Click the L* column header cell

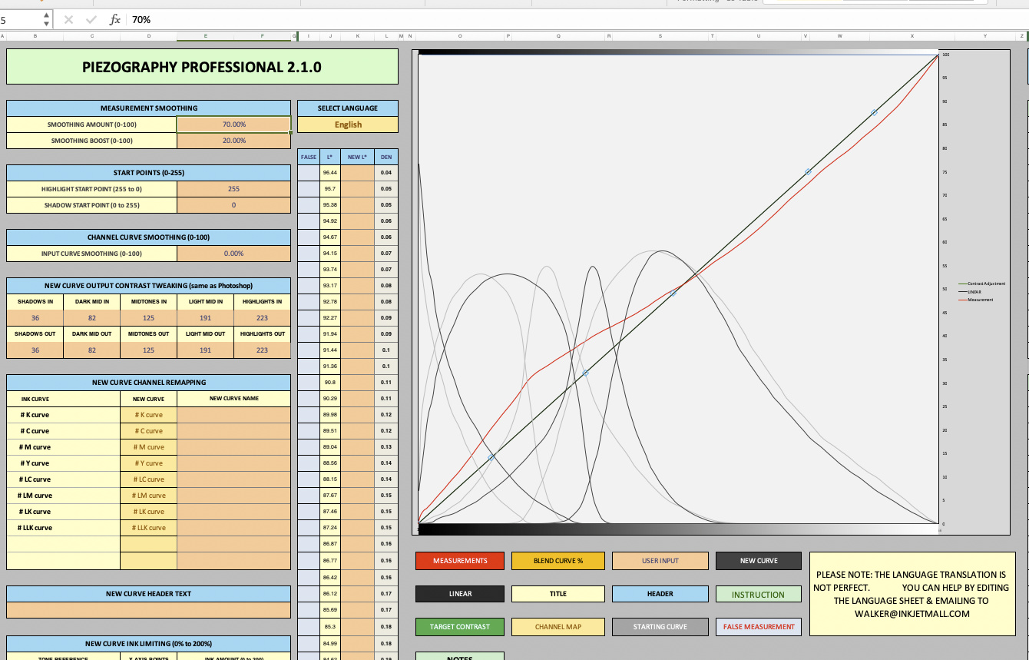[x=330, y=157]
